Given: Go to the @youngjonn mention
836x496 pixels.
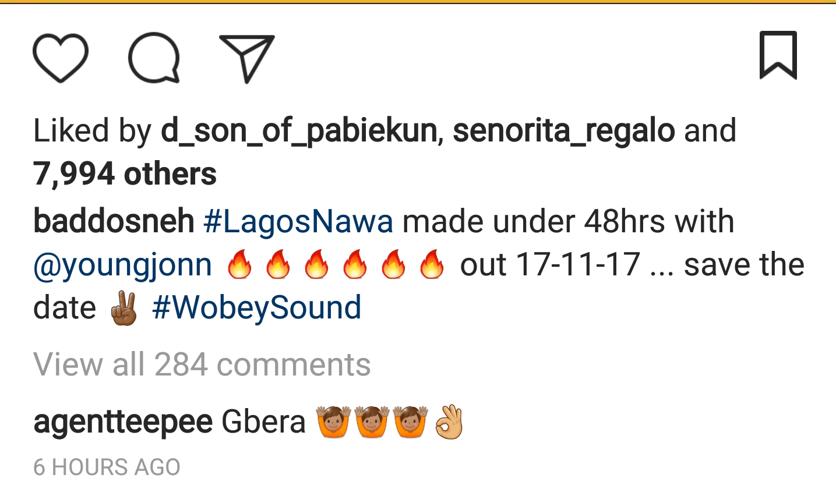Looking at the screenshot, I should pos(123,265).
